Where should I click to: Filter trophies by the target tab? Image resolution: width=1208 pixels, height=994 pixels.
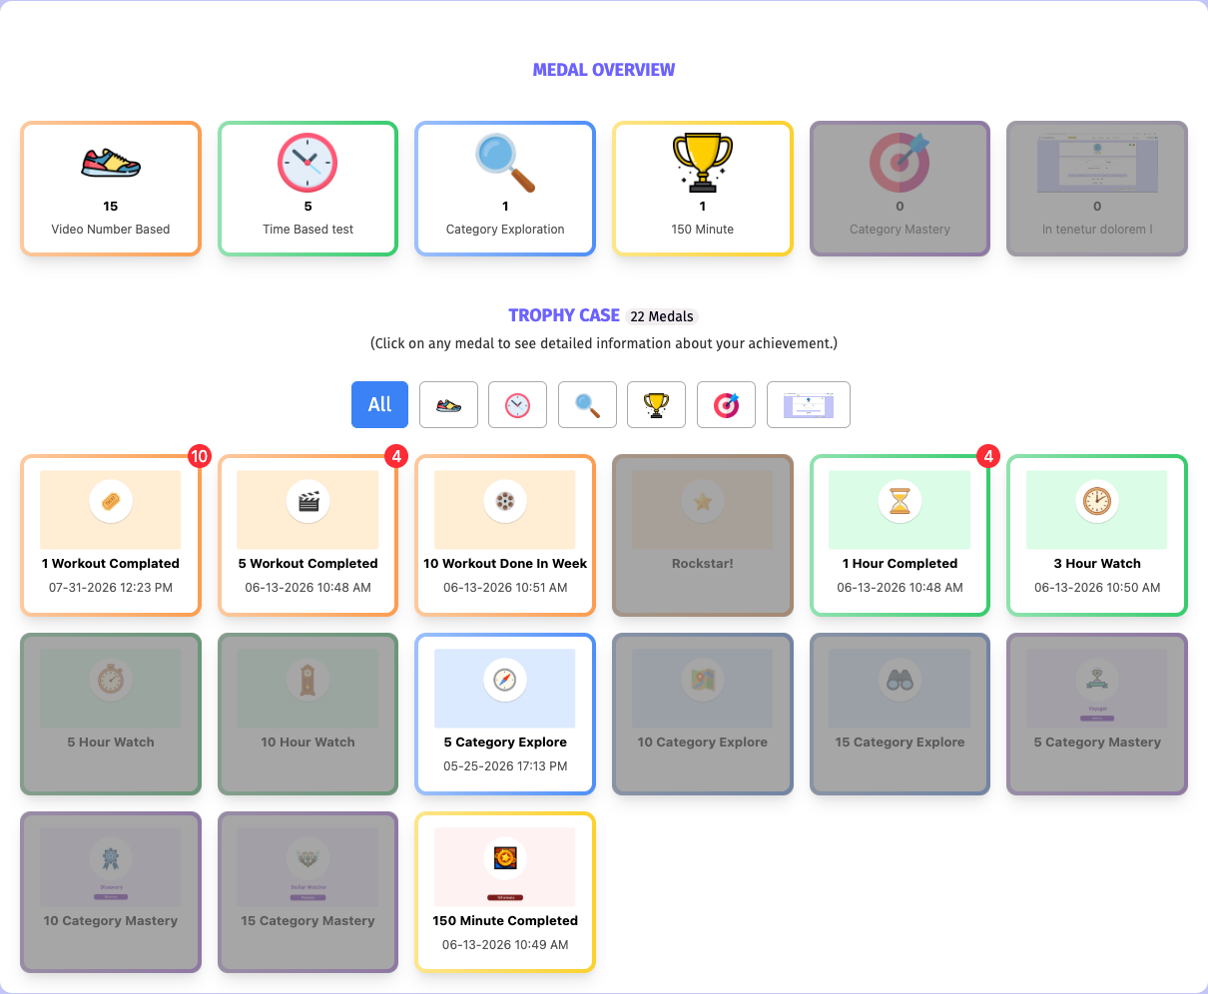pyautogui.click(x=726, y=404)
